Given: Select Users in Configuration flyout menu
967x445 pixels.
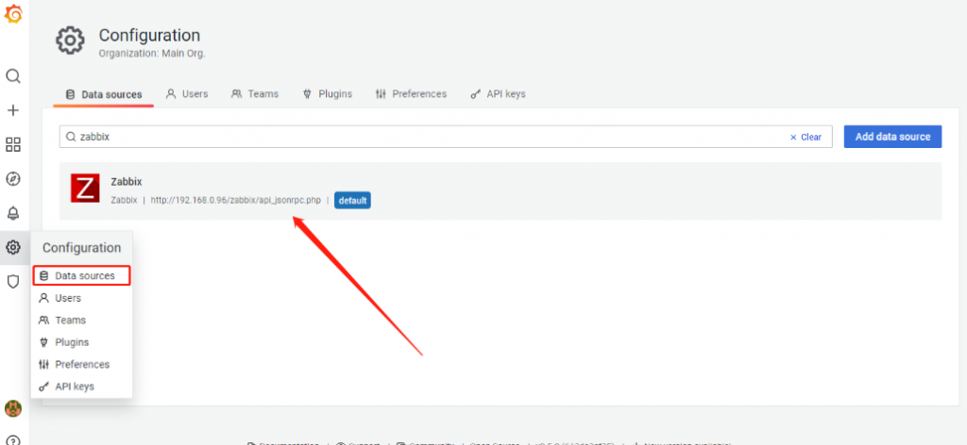Looking at the screenshot, I should point(81,298).
